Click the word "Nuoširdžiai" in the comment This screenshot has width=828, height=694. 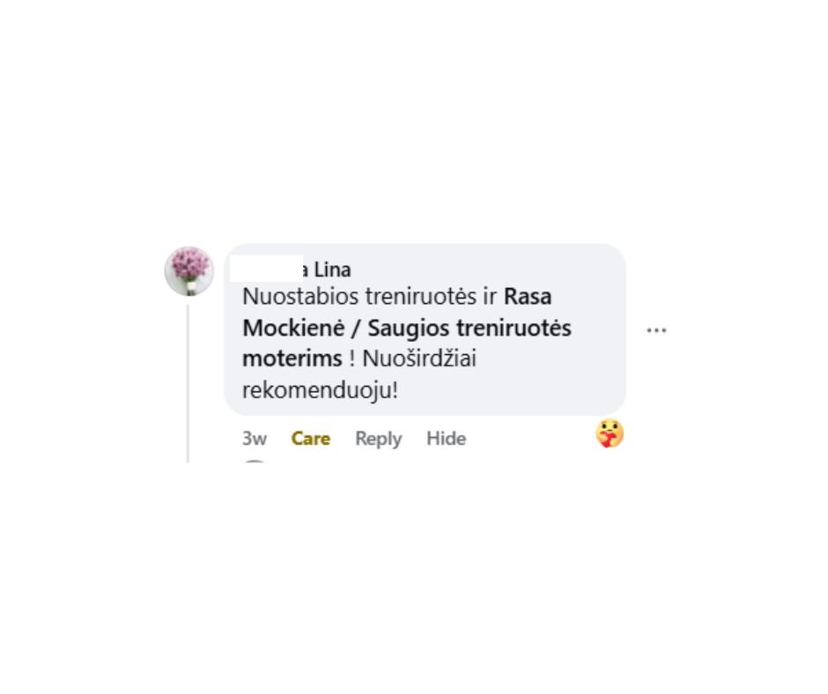[x=419, y=359]
